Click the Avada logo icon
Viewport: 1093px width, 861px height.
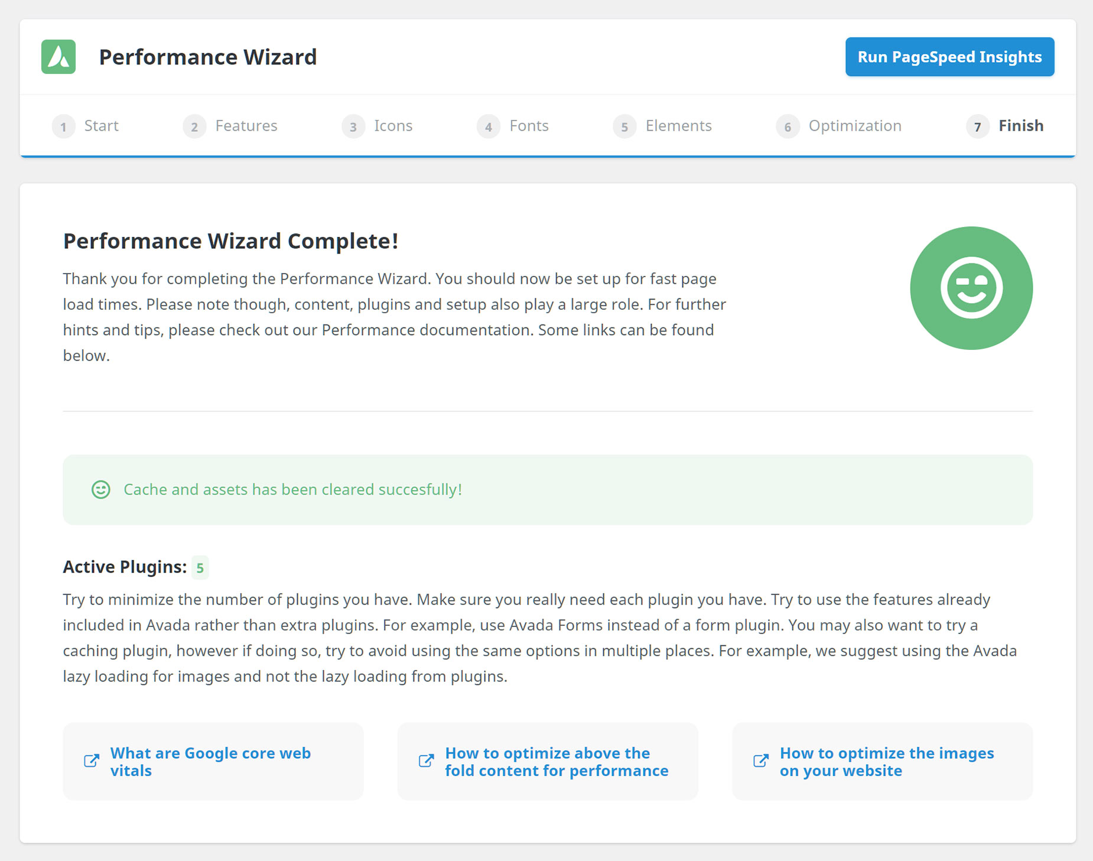tap(58, 57)
